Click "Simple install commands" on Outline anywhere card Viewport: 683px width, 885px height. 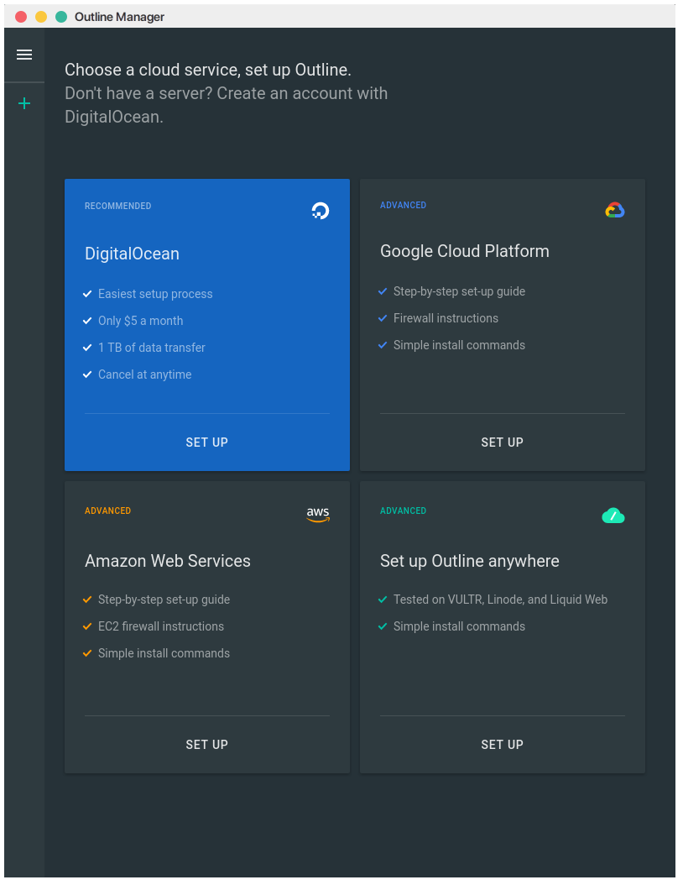pos(459,626)
